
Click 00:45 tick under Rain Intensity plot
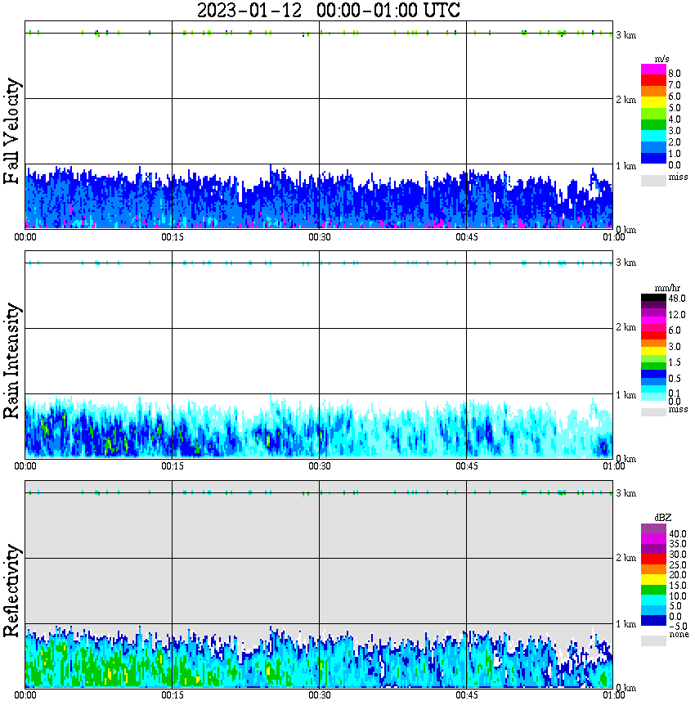467,466
